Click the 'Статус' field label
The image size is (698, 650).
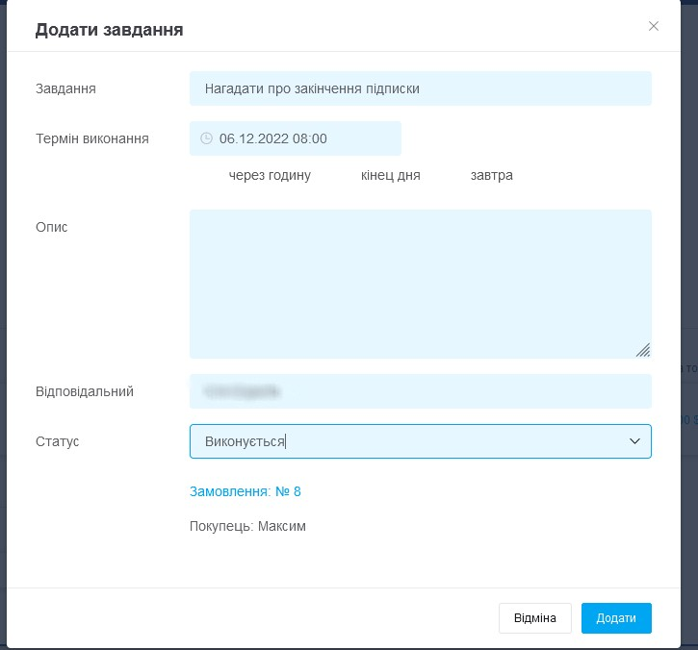point(57,441)
